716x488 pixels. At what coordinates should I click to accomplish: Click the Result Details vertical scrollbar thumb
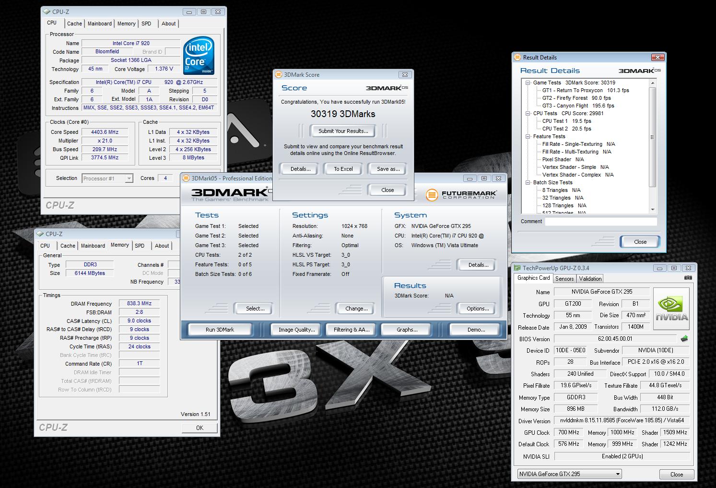point(653,137)
